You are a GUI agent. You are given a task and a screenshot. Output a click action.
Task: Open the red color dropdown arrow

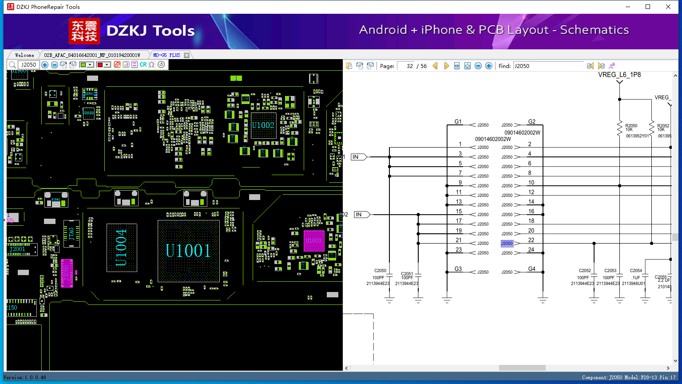(107, 65)
